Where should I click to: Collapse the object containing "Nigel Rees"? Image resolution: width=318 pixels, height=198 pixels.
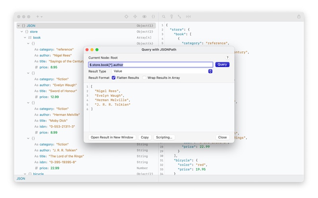click(28, 44)
